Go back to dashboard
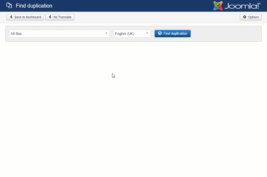This screenshot has width=267, height=177. tap(25, 17)
